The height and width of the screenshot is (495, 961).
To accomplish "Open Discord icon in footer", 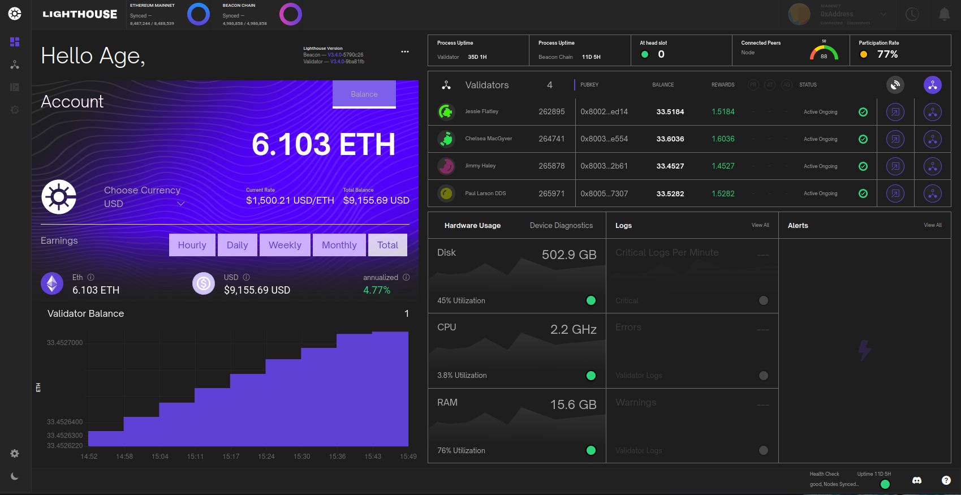I will point(917,480).
